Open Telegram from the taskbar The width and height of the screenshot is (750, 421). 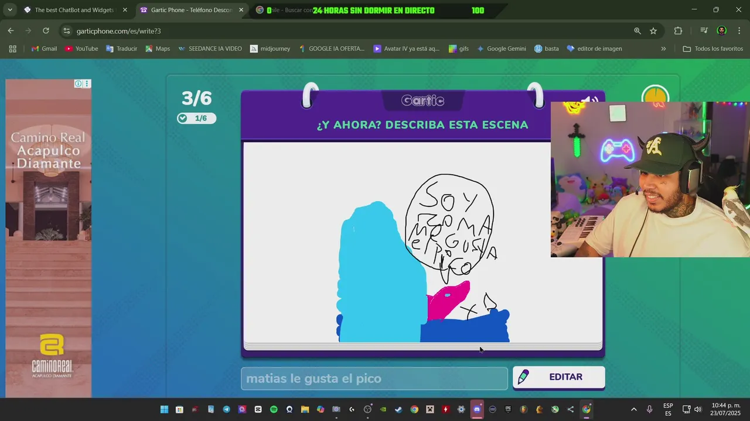[226, 409]
